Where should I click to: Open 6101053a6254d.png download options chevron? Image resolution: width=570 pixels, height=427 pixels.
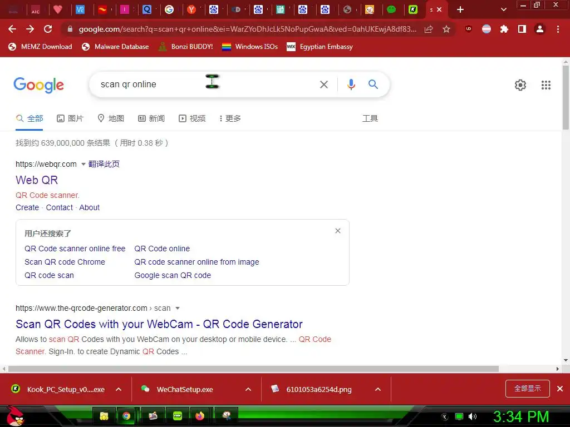378,389
